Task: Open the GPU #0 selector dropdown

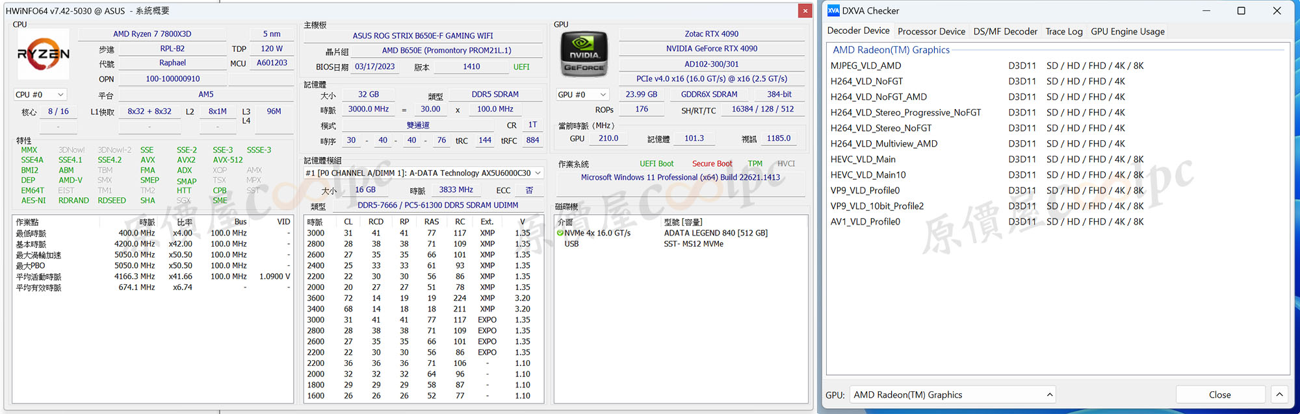Action: [x=583, y=95]
